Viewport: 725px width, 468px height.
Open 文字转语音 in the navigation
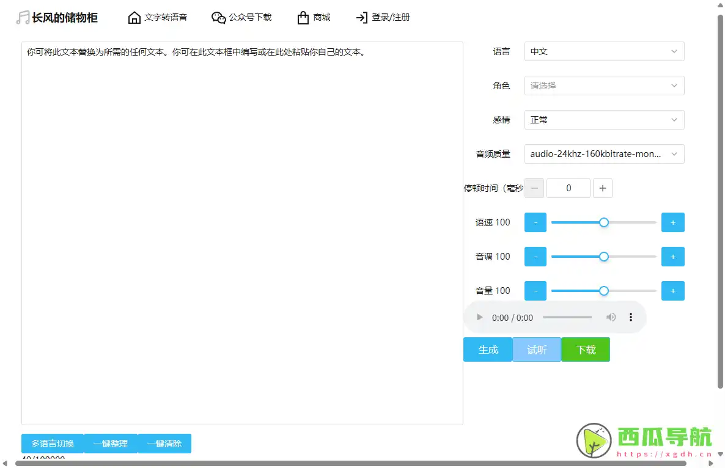pyautogui.click(x=166, y=18)
